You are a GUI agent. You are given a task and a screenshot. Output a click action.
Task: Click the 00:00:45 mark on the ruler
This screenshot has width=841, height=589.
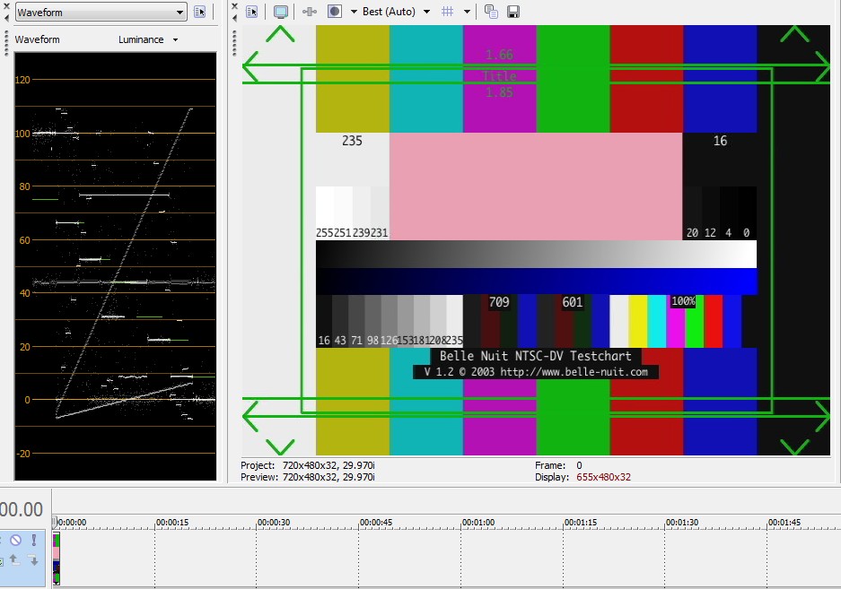pyautogui.click(x=376, y=522)
